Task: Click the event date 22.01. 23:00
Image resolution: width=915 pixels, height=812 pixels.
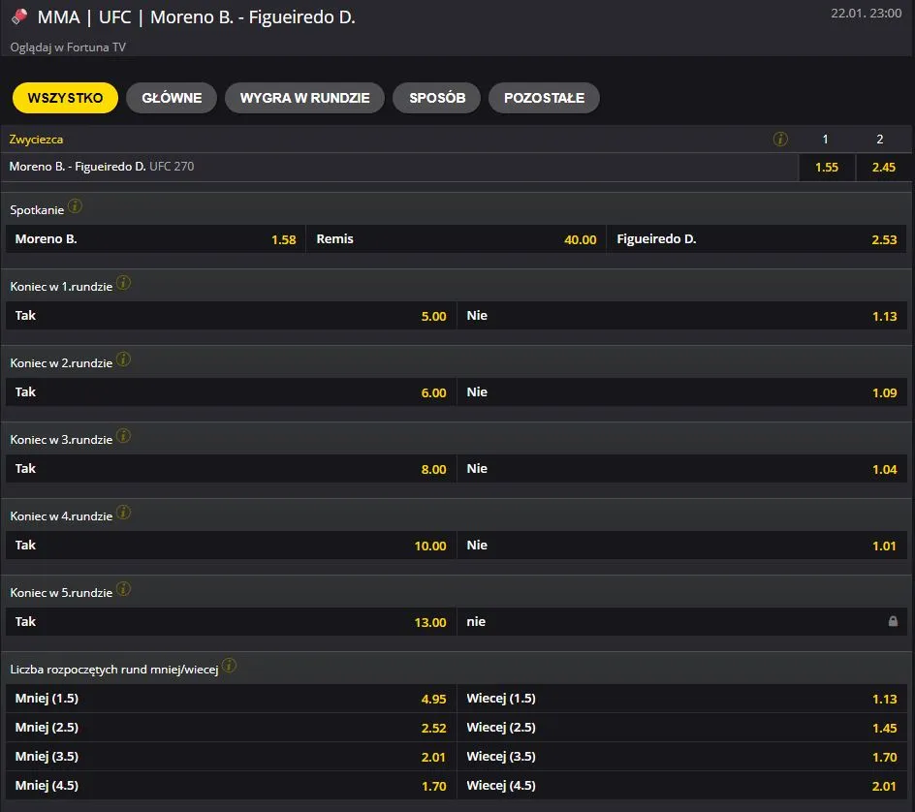Action: click(866, 13)
